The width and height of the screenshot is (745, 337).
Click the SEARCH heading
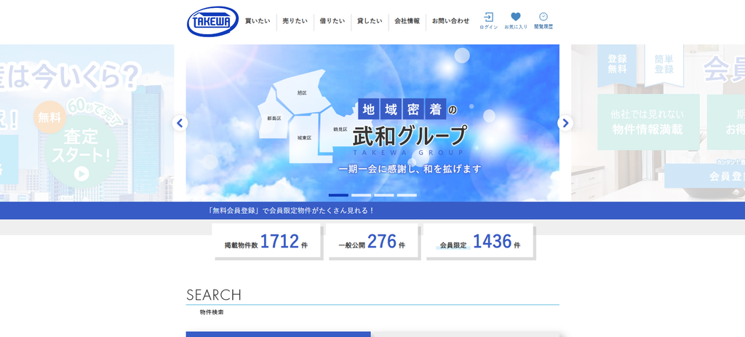point(214,296)
